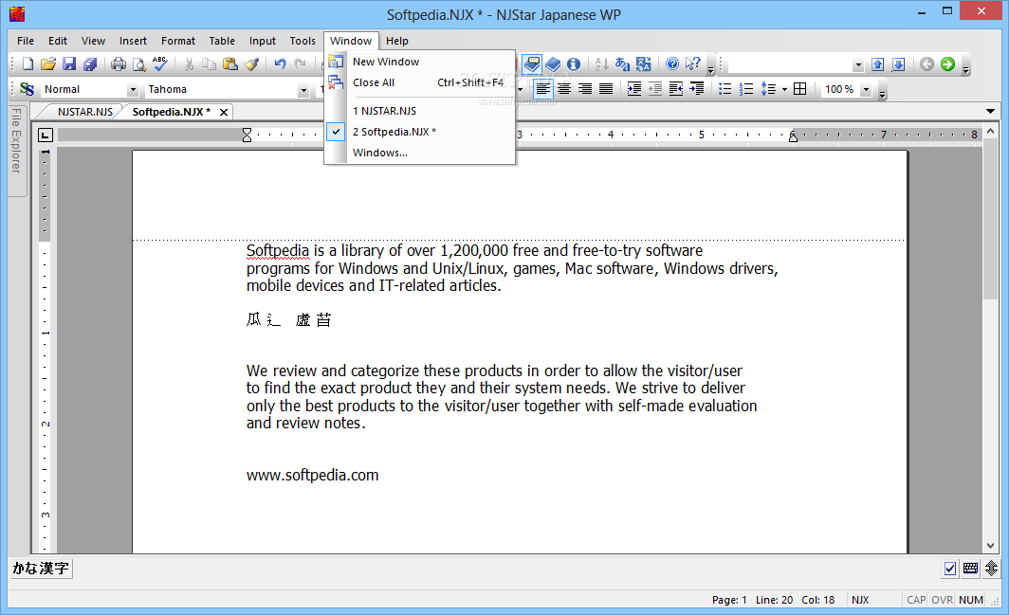Toggle center alignment
Image resolution: width=1009 pixels, height=615 pixels.
(x=564, y=89)
